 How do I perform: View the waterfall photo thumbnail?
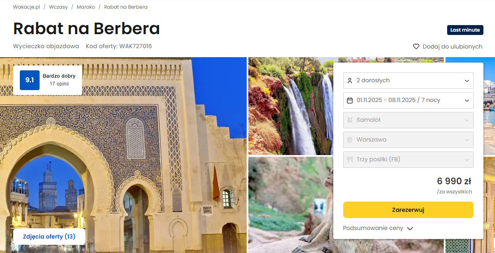[x=291, y=106]
